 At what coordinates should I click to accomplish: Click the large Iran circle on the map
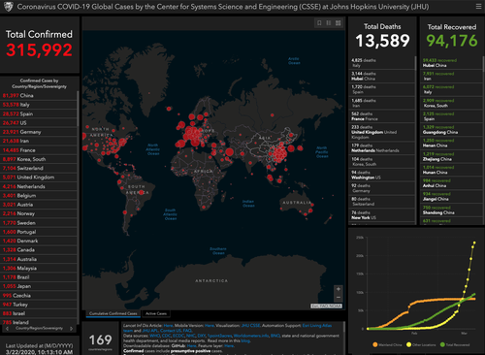point(229,152)
